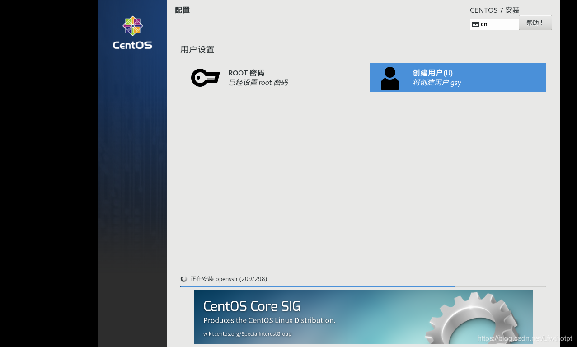
Task: Click 将创建用户 gsy status text
Action: [x=437, y=83]
